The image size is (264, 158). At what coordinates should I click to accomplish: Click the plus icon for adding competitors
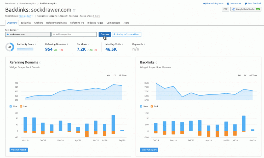pyautogui.click(x=114, y=34)
